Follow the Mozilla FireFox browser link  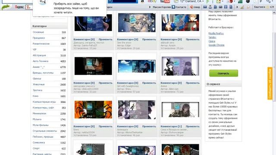(216, 34)
